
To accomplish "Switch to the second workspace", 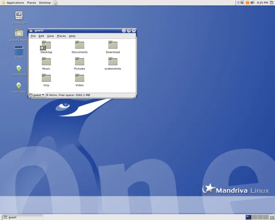I will click(254, 217).
